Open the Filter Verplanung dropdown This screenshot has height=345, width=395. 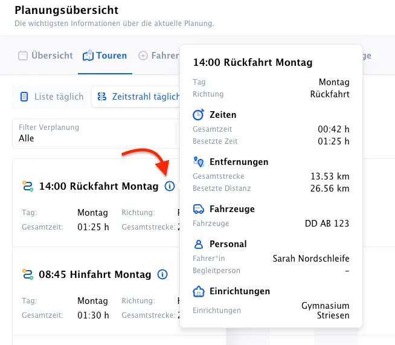coord(94,134)
